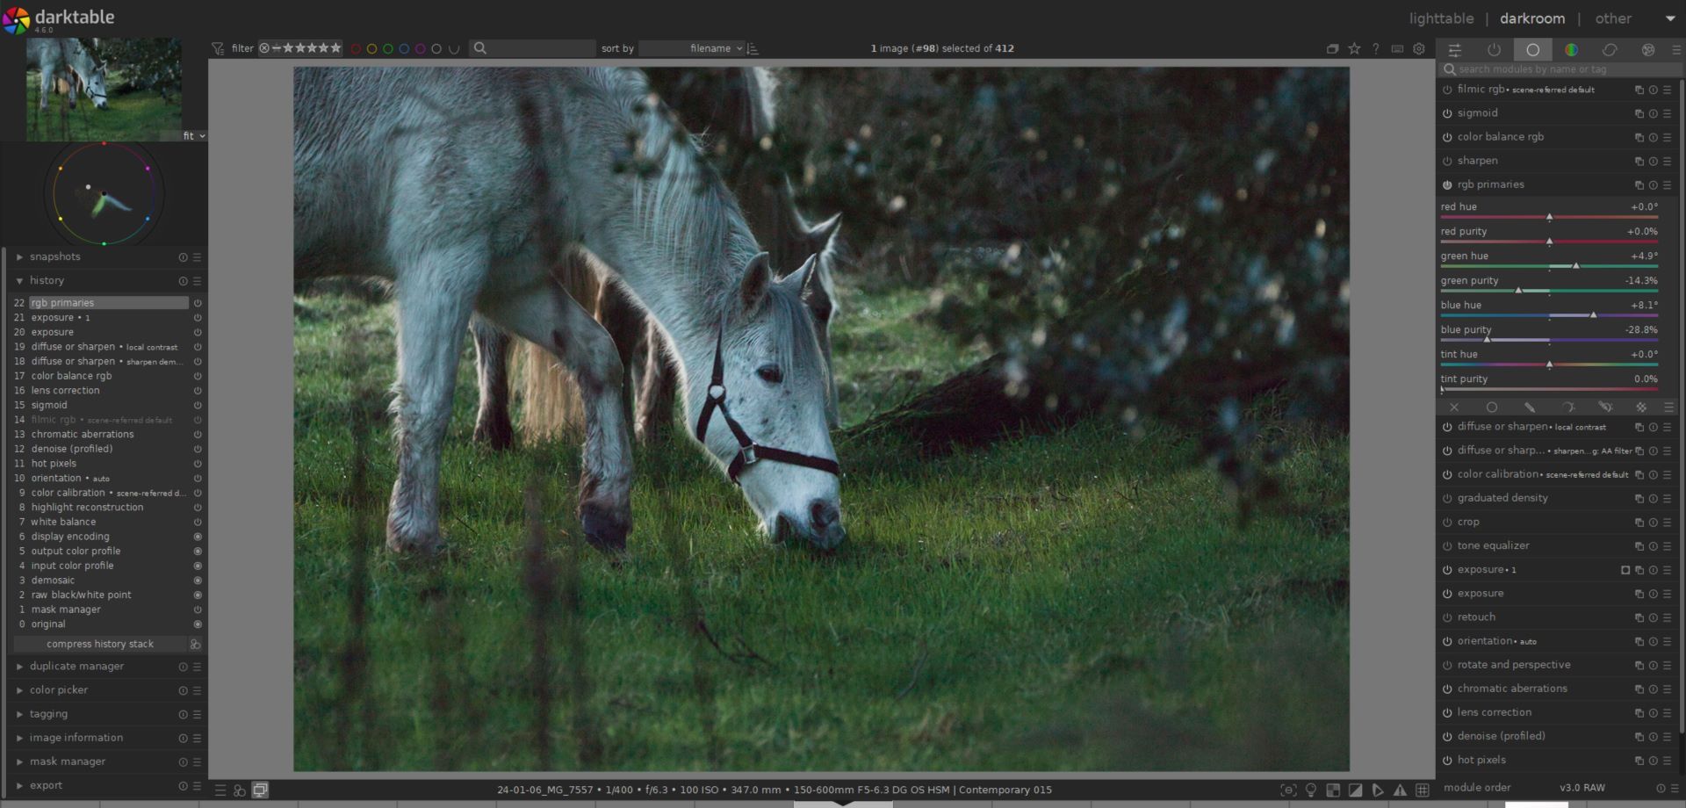Enable the question mark help icon
Image resolution: width=1686 pixels, height=808 pixels.
pyautogui.click(x=1376, y=49)
